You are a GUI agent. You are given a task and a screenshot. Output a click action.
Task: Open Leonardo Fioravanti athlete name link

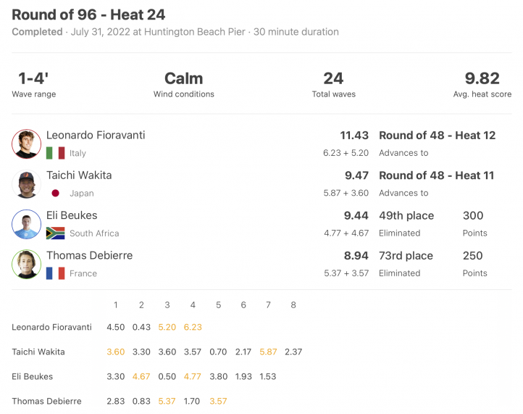(96, 135)
